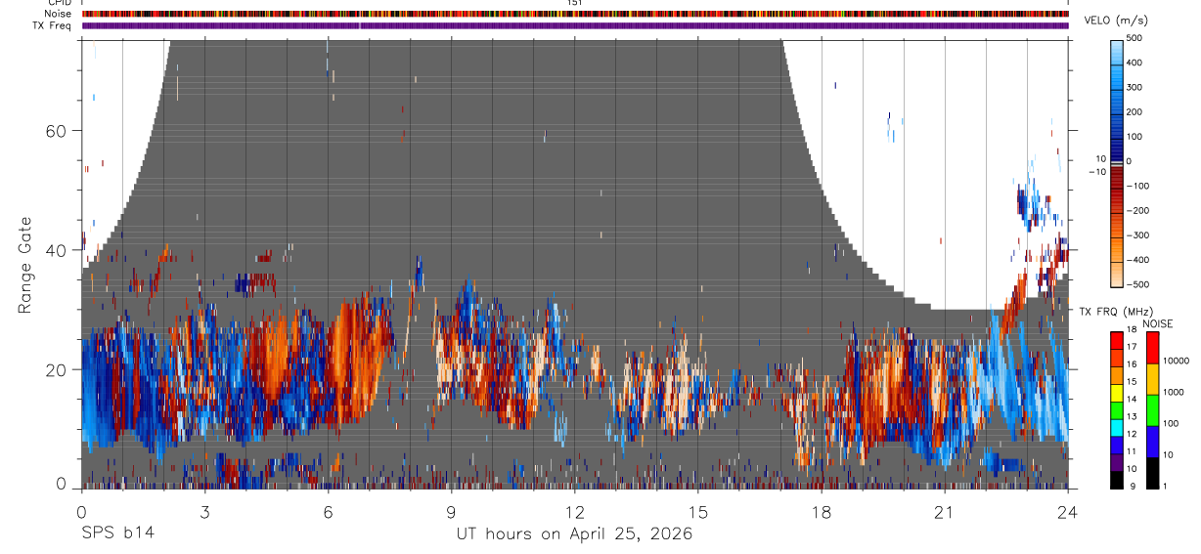Click the '-200' velocity scale label
Image resolution: width=1201 pixels, height=554 pixels.
[1137, 210]
